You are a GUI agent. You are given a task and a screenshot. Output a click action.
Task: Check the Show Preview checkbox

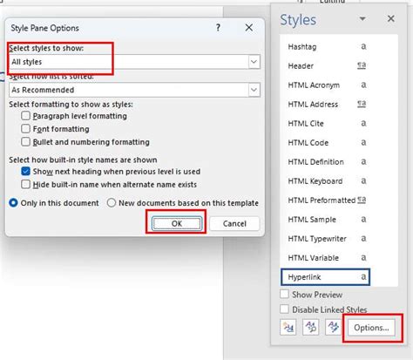point(285,295)
